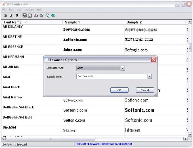Open the NirSoft Freeware website link
The image size is (193, 148).
click(104, 144)
